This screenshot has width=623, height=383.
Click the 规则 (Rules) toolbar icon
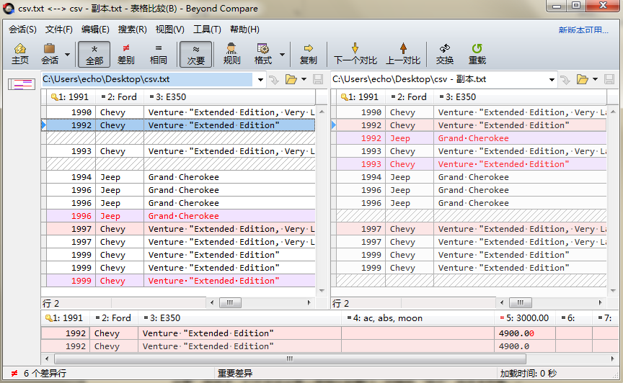click(x=231, y=54)
